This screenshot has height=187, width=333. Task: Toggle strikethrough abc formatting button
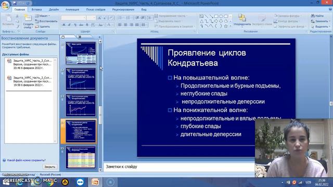pos(81,25)
